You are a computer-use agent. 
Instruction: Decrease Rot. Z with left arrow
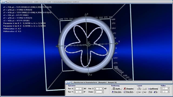(x=95, y=89)
